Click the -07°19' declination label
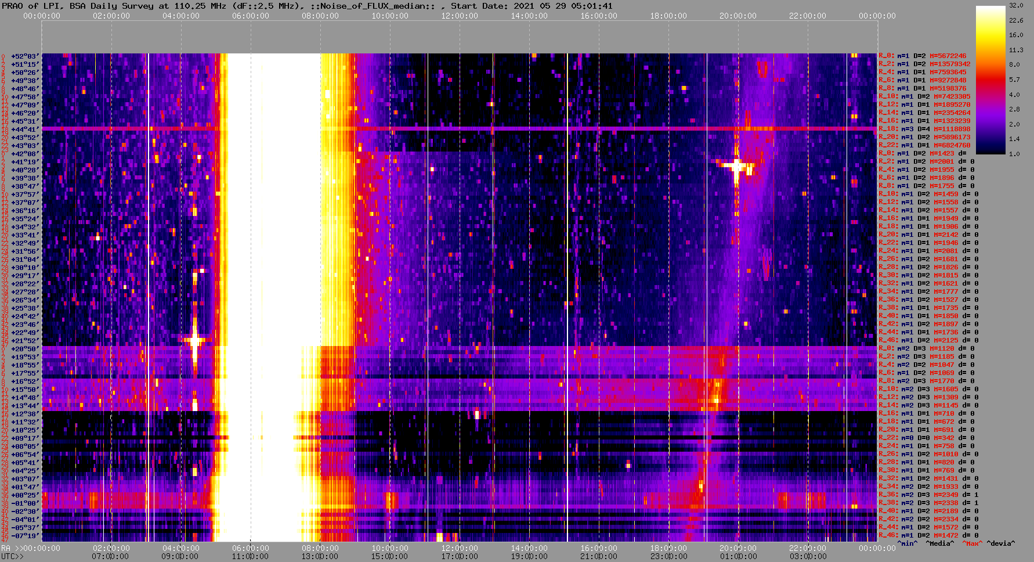The width and height of the screenshot is (1034, 562). point(25,536)
